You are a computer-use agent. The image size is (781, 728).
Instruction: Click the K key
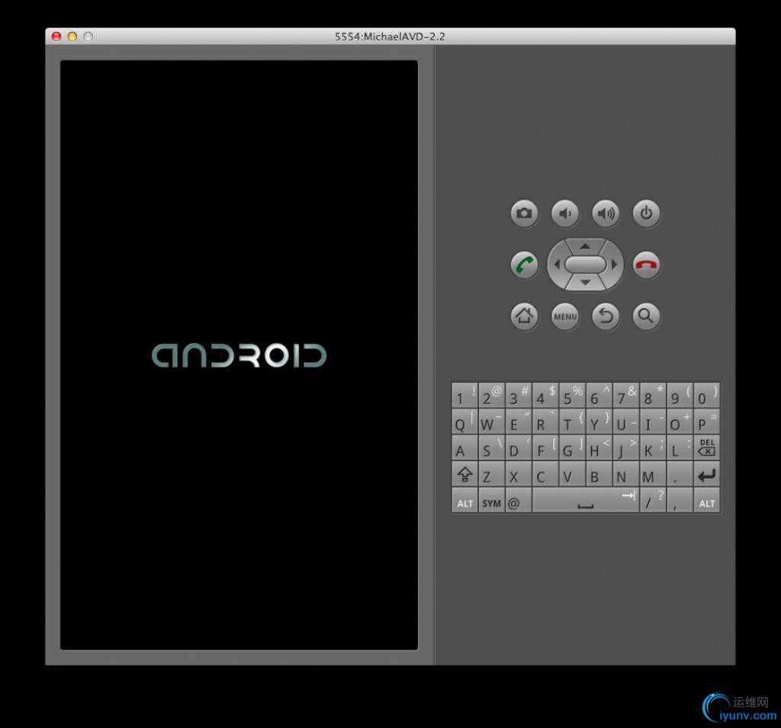pyautogui.click(x=653, y=447)
